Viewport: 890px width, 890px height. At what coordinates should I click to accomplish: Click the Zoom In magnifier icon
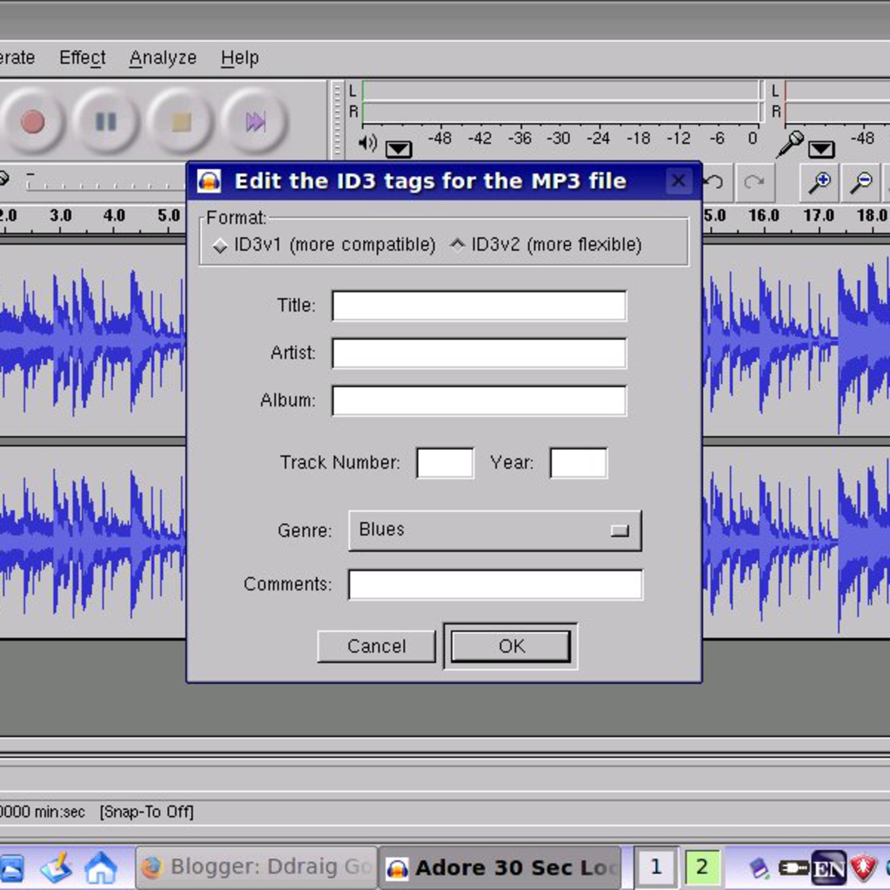click(x=819, y=183)
